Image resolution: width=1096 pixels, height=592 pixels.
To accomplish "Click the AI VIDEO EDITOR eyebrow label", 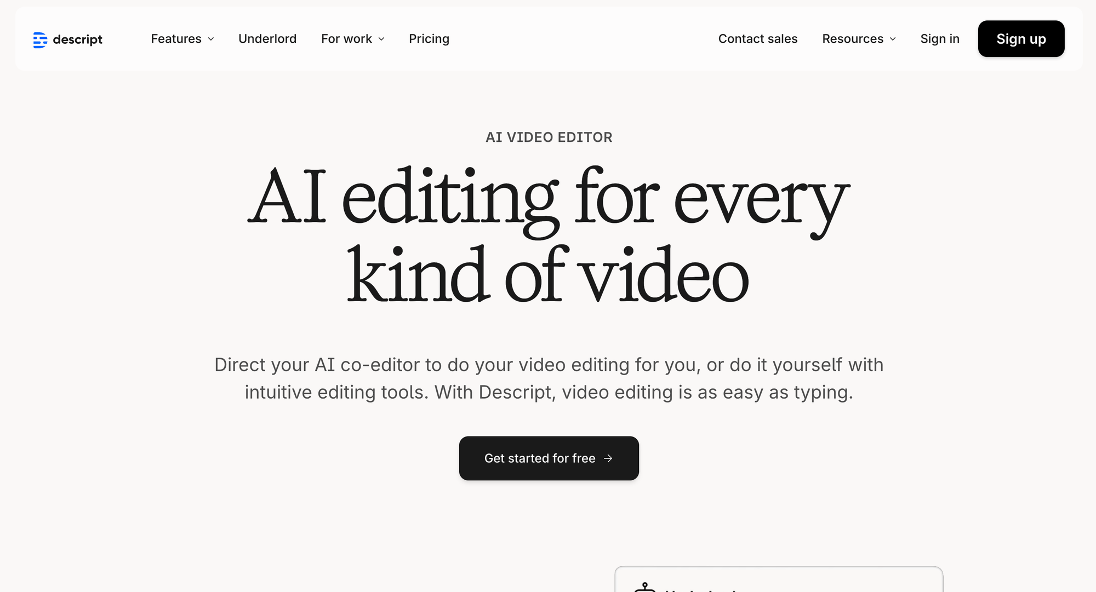I will 549,137.
